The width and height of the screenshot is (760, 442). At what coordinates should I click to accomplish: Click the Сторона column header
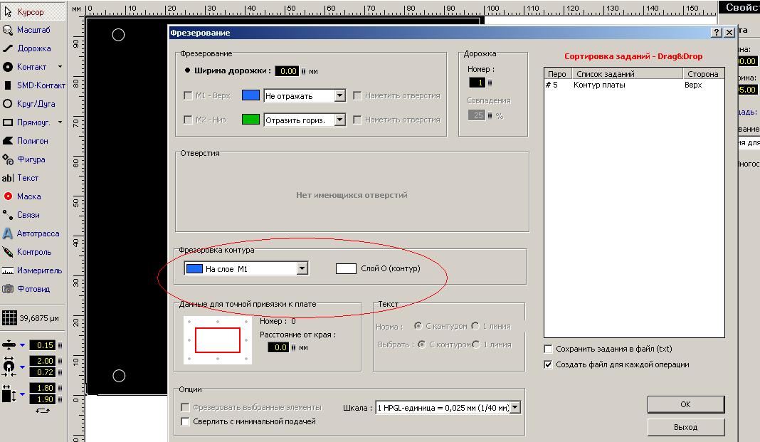pos(703,74)
